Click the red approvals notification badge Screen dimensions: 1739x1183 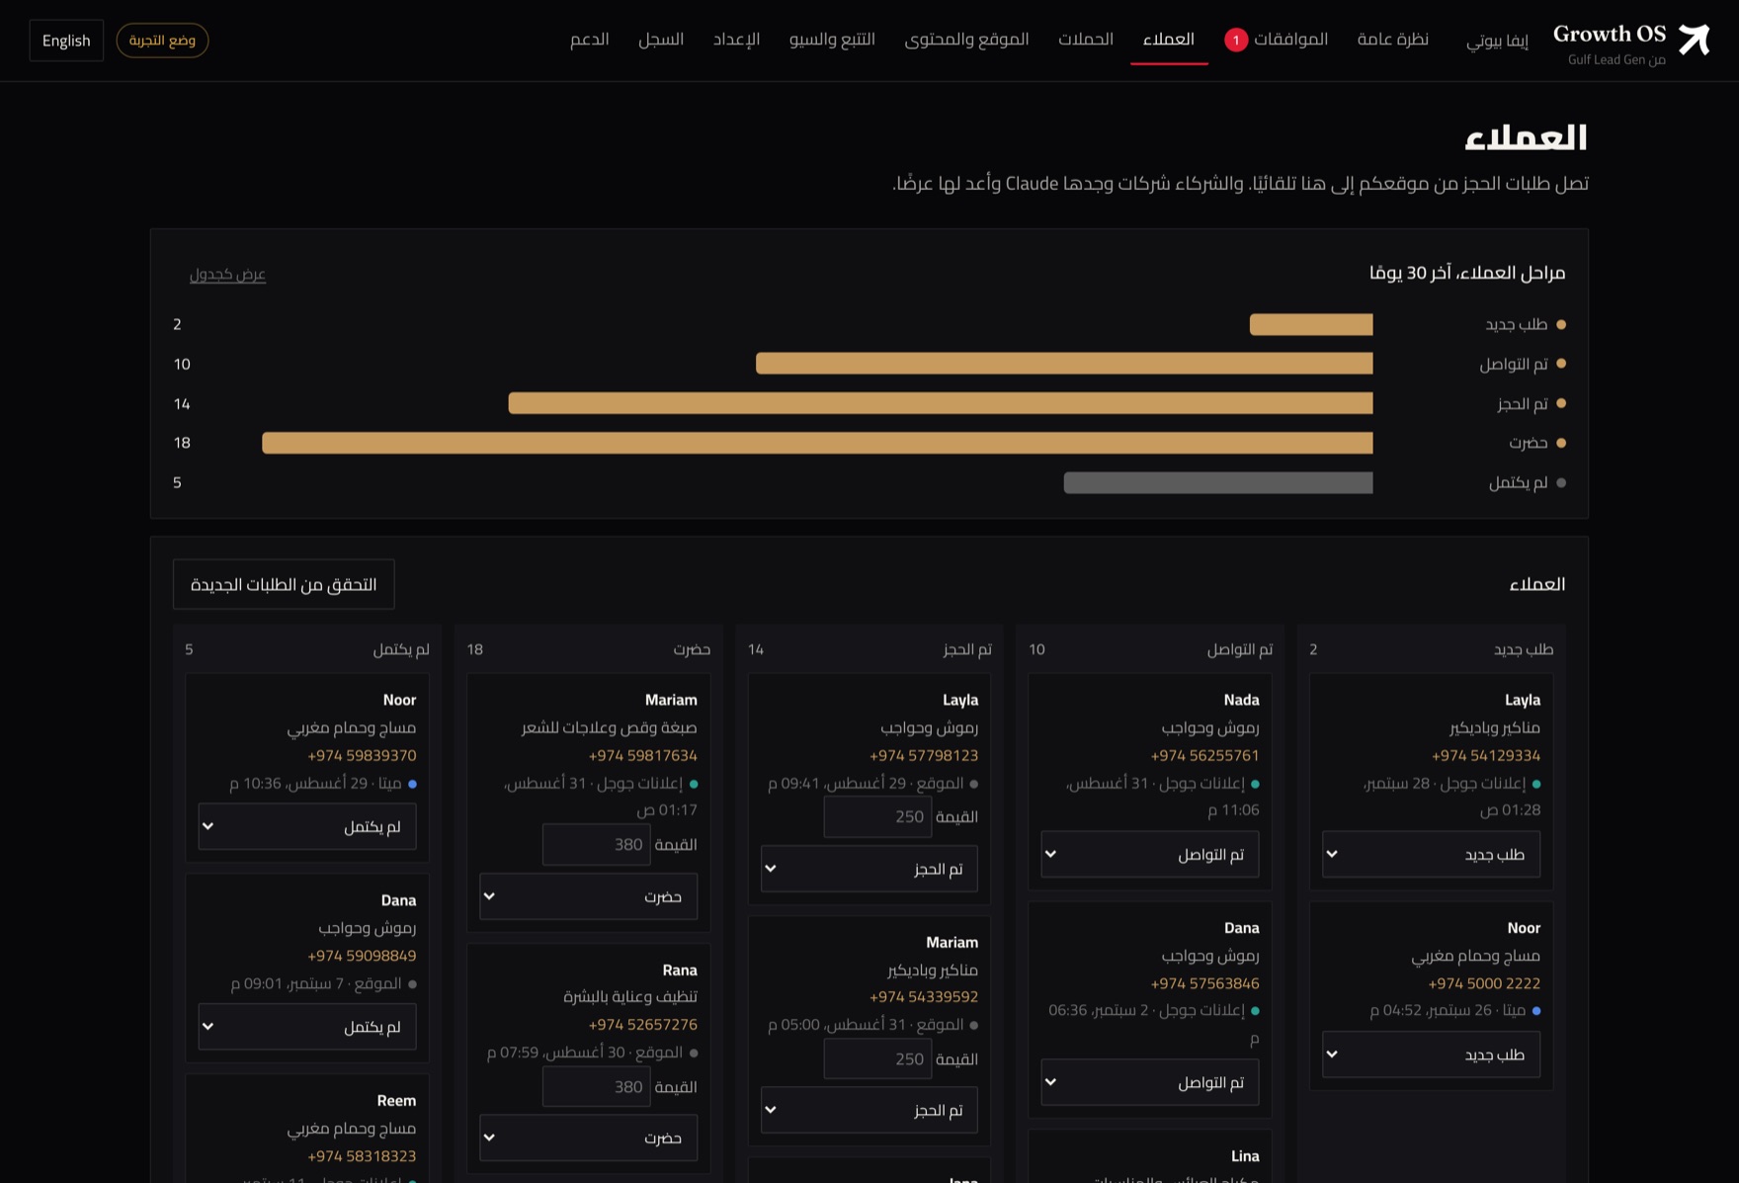tap(1235, 40)
